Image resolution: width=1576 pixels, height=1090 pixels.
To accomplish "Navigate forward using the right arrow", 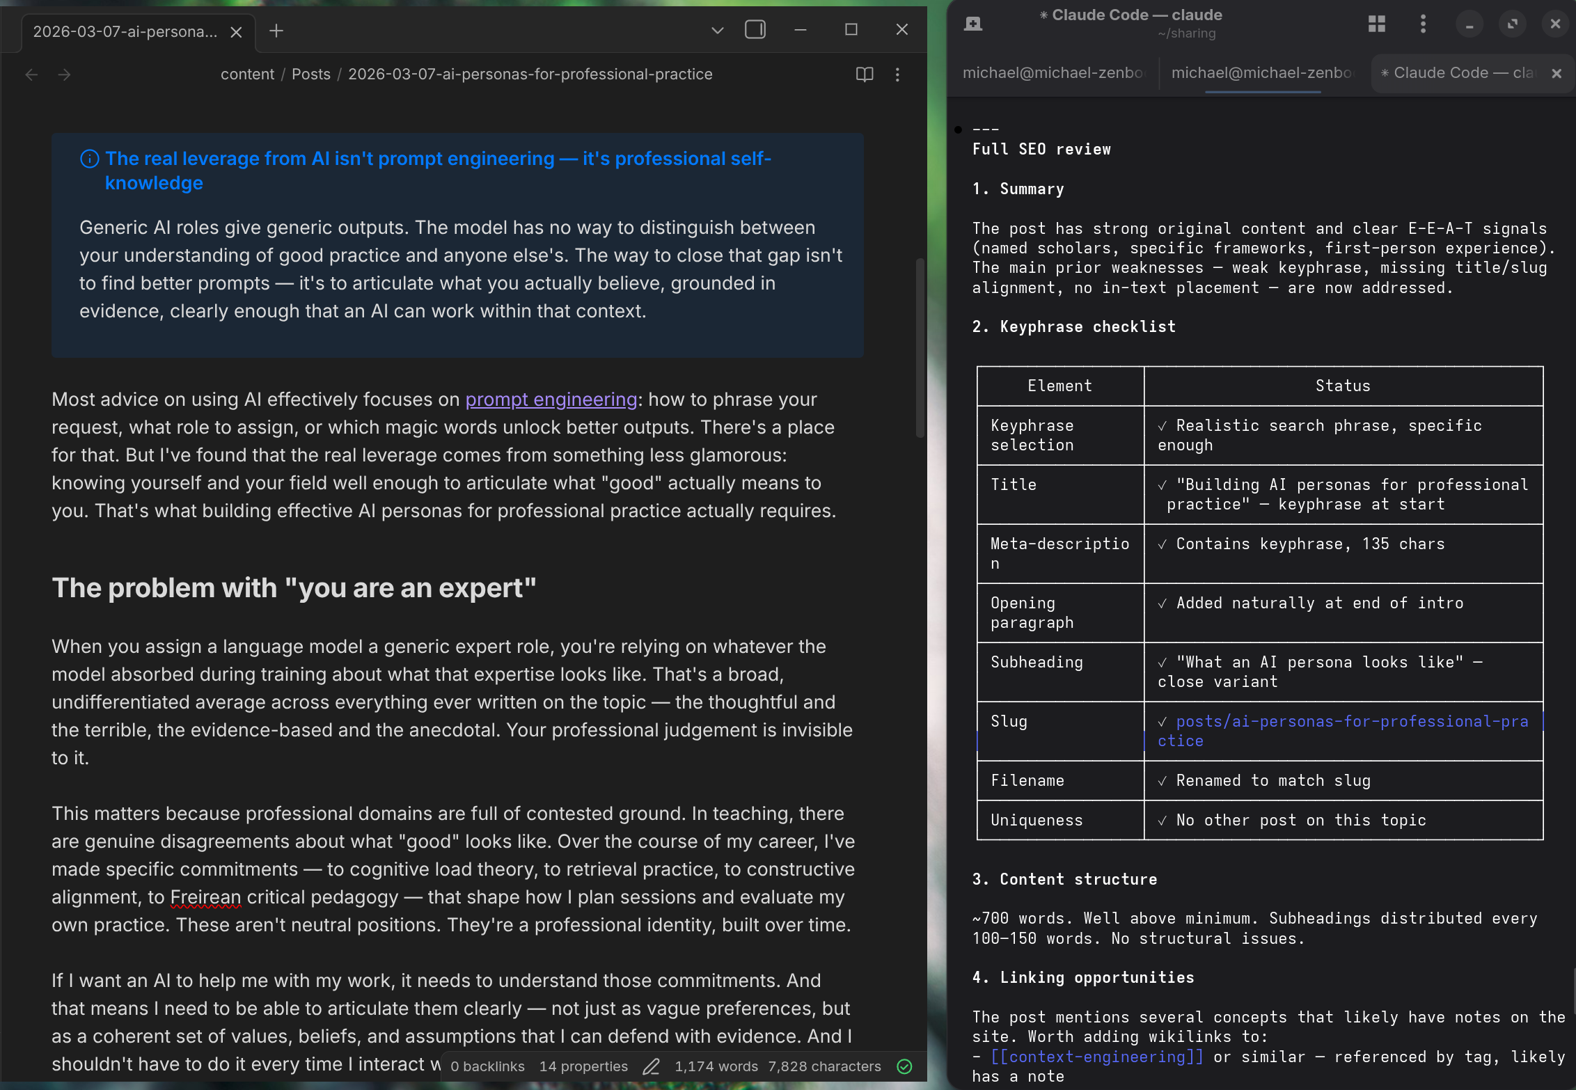I will (x=64, y=74).
